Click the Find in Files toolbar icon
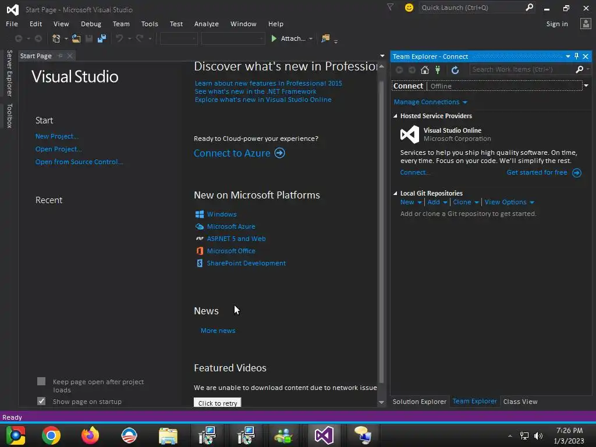Screen dimensions: 596x447 325,38
